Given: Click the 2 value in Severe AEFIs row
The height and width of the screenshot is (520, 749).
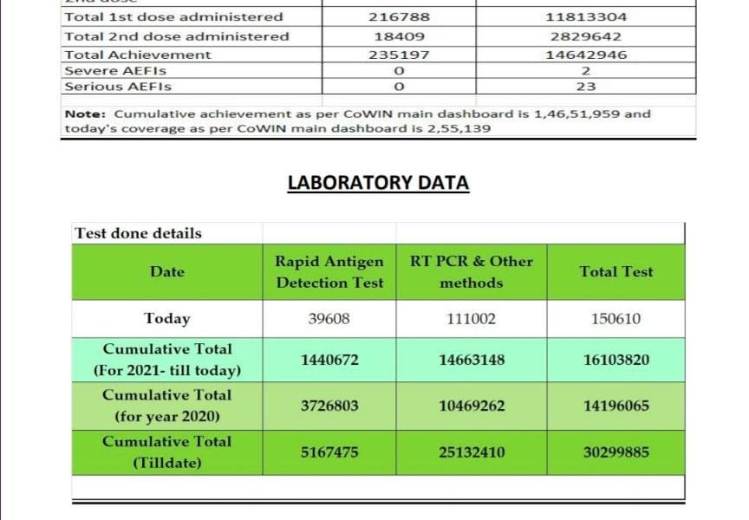Looking at the screenshot, I should pos(586,71).
